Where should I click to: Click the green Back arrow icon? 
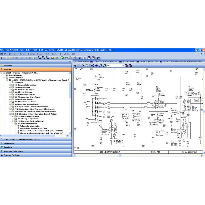62,58
